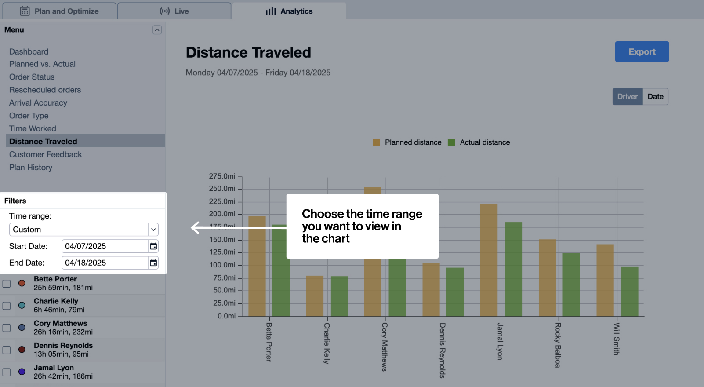
Task: Click the calendar icon on Plan and Optimize tab
Action: (24, 10)
